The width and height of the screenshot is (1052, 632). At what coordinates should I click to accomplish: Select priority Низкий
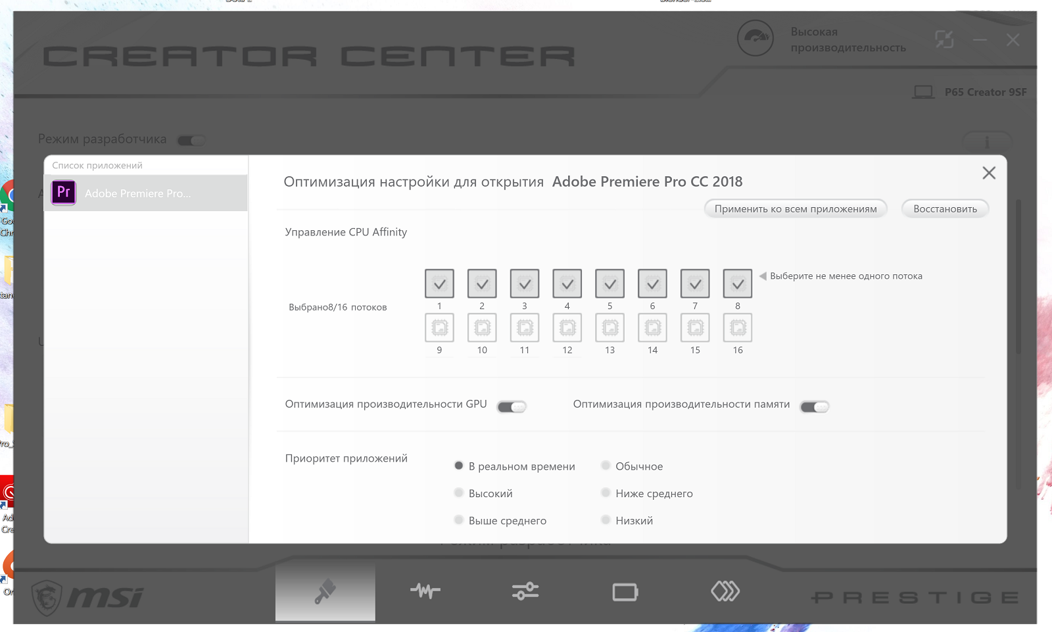pos(606,520)
